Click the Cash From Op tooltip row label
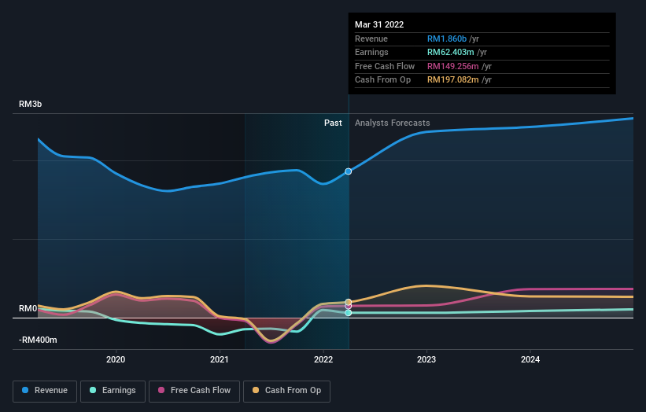Viewport: 646px width, 412px height. click(x=382, y=80)
